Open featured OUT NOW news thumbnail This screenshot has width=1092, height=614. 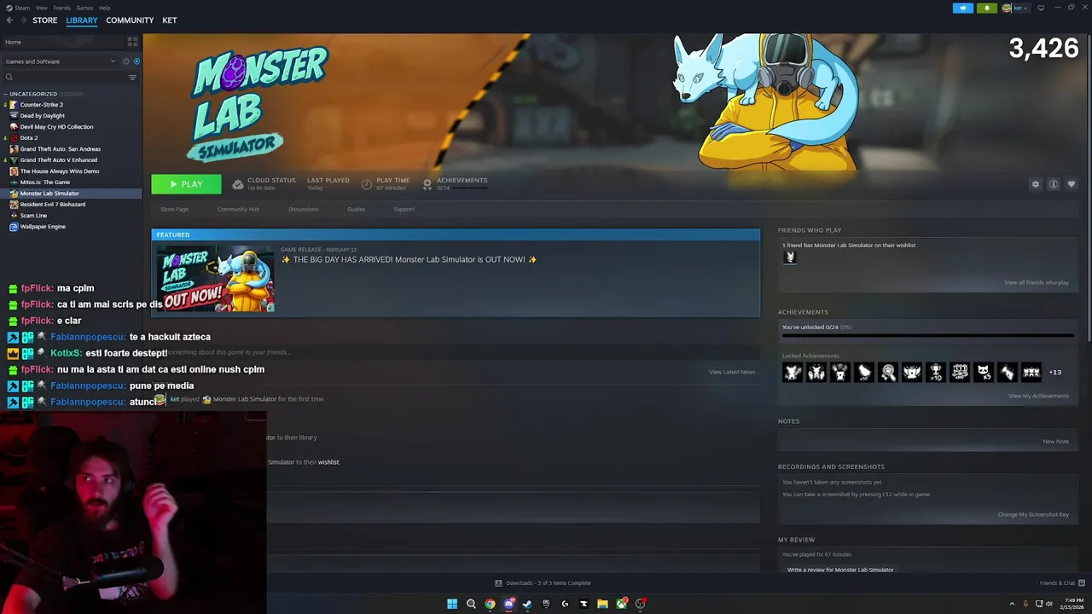pos(214,279)
